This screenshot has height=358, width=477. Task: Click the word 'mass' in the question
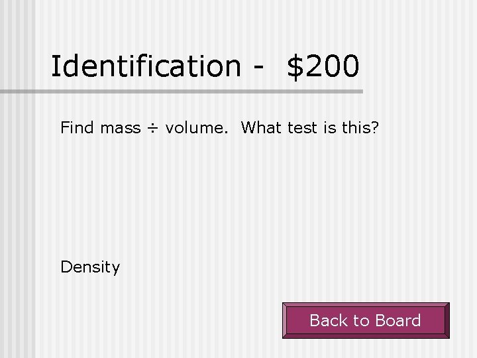[120, 127]
